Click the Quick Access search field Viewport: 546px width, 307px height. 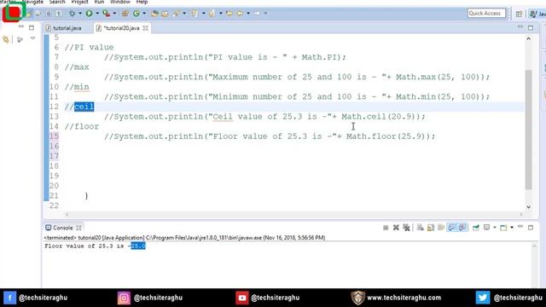click(486, 14)
